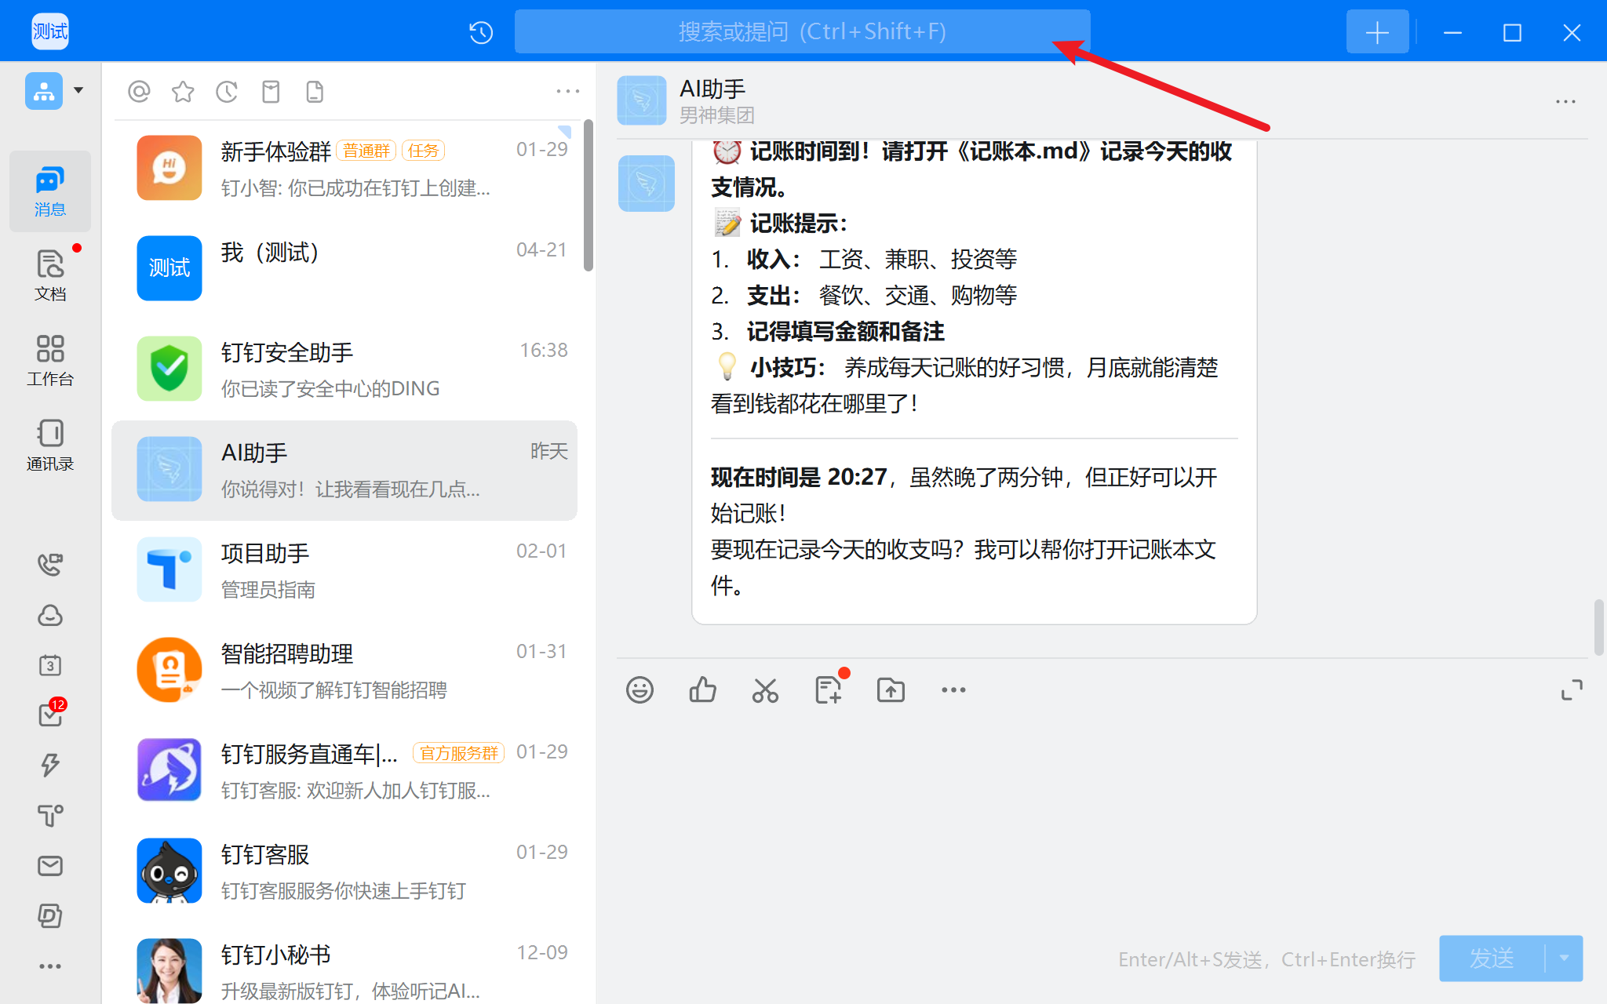
Task: Click the upload file icon
Action: coord(891,690)
